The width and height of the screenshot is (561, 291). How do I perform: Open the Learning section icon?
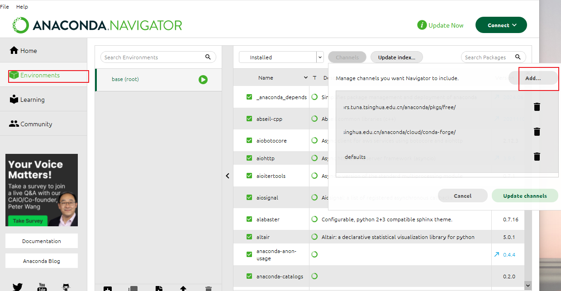[x=14, y=100]
